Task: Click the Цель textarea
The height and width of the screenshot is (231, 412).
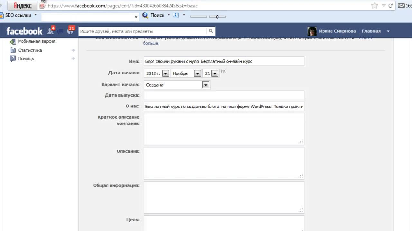Action: (224, 223)
